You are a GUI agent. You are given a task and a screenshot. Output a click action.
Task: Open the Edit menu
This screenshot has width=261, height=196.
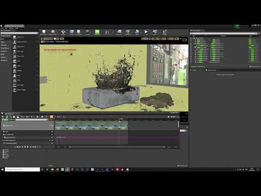click(6, 28)
